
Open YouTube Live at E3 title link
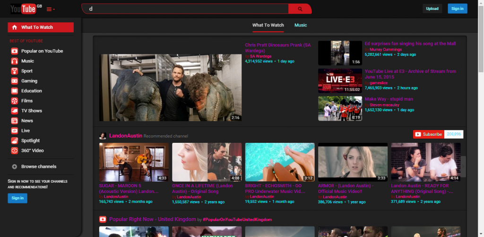(x=410, y=74)
